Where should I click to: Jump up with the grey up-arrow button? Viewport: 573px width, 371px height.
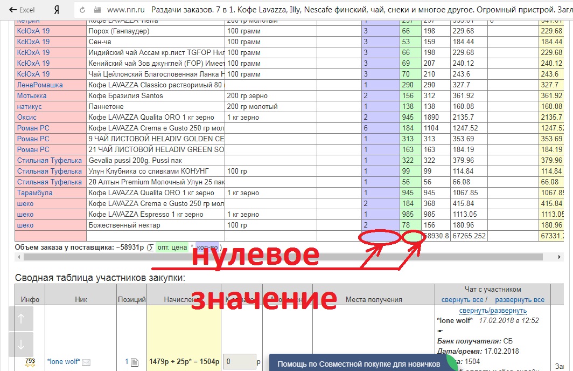point(21,319)
